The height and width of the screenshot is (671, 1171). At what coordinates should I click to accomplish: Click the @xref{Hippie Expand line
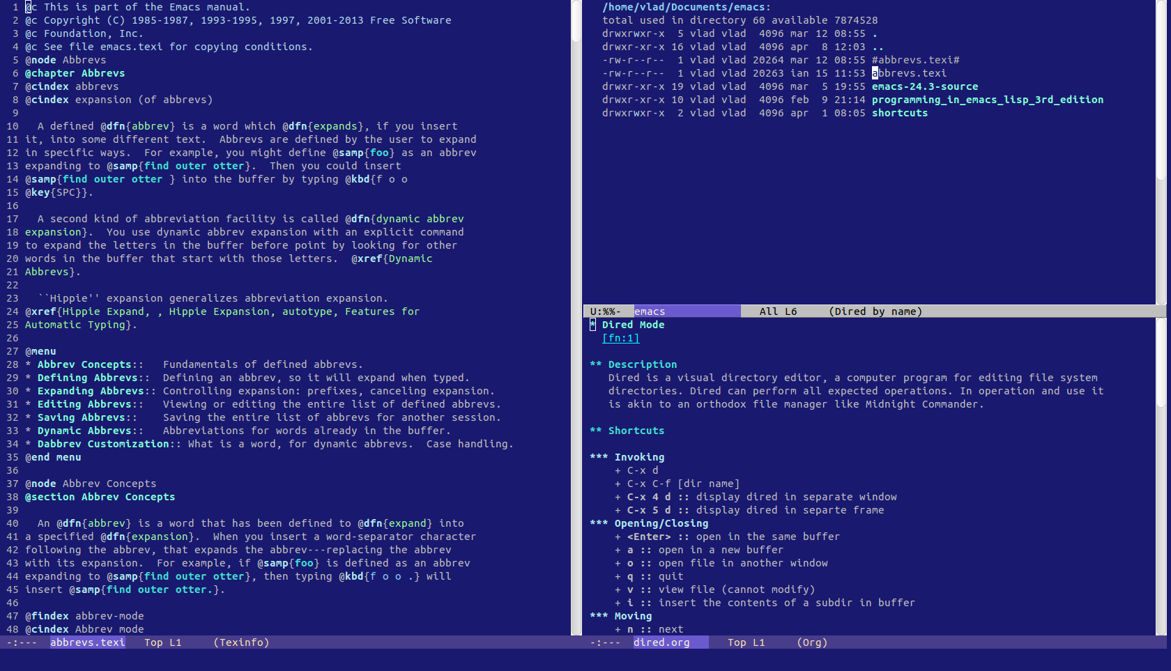coord(222,311)
